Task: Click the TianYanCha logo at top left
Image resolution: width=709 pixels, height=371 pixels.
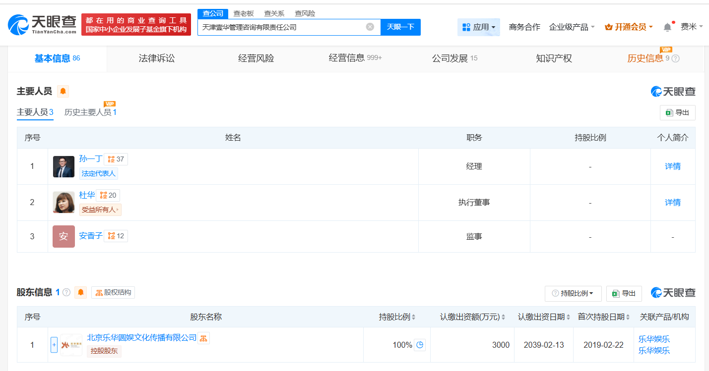Action: pyautogui.click(x=42, y=24)
